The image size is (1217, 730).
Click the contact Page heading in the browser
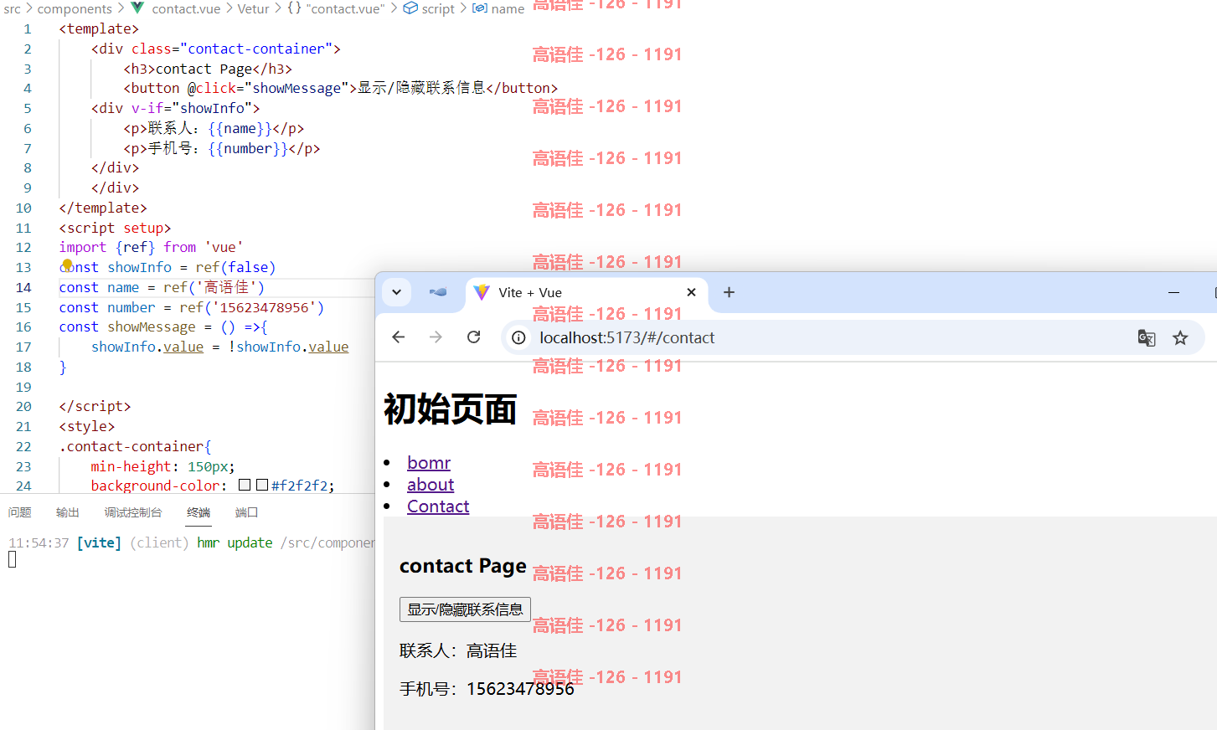pyautogui.click(x=463, y=566)
